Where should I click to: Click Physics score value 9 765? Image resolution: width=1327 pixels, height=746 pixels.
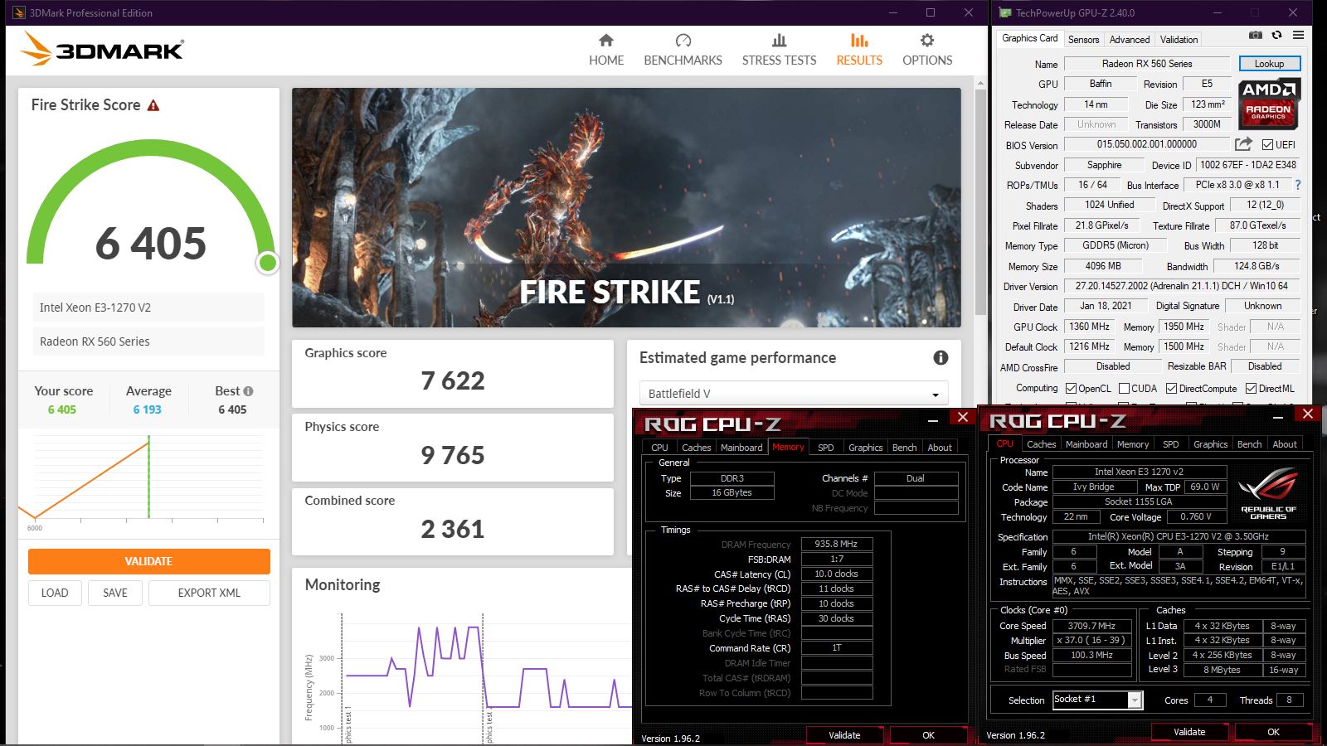click(453, 455)
